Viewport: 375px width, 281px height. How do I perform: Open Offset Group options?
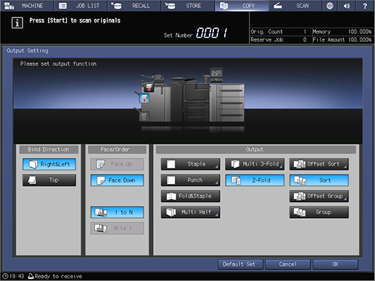(x=319, y=196)
